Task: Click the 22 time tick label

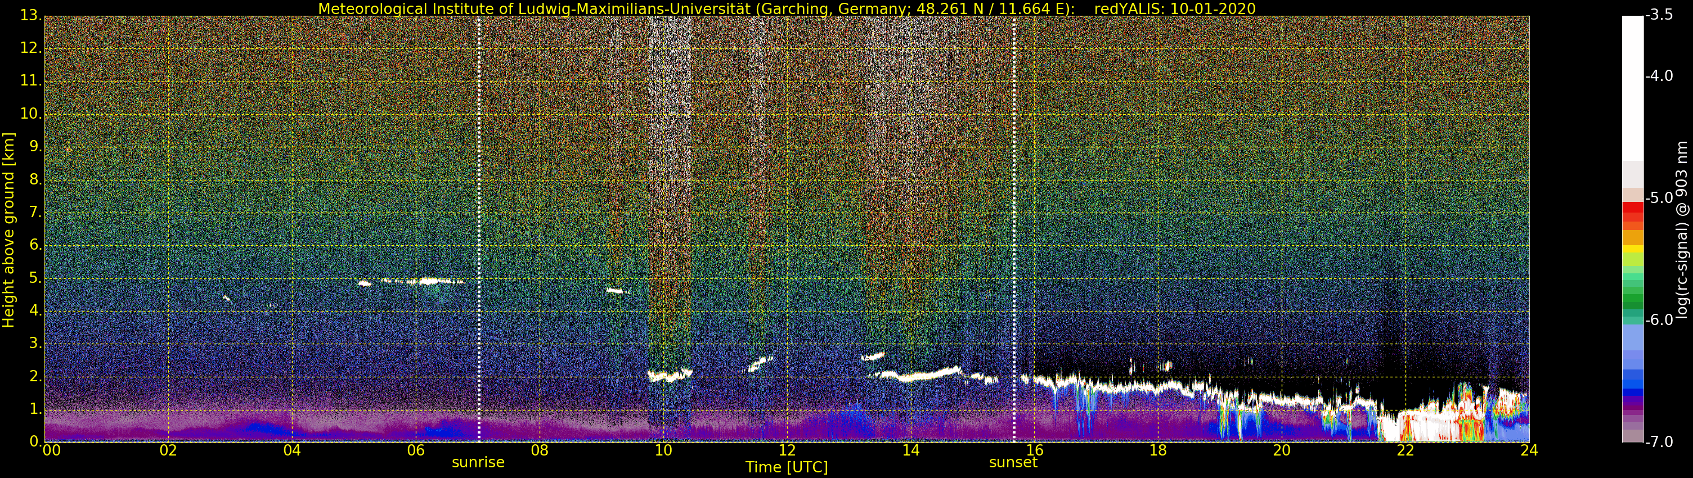Action: (x=1405, y=450)
